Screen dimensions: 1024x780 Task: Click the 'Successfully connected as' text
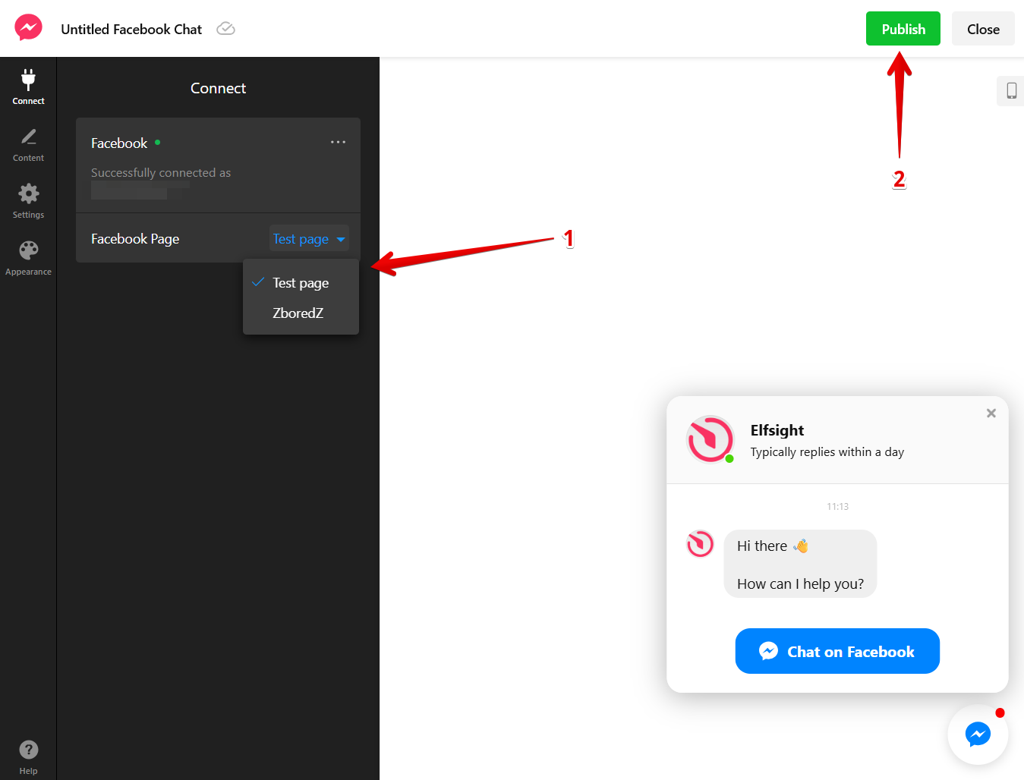click(161, 172)
